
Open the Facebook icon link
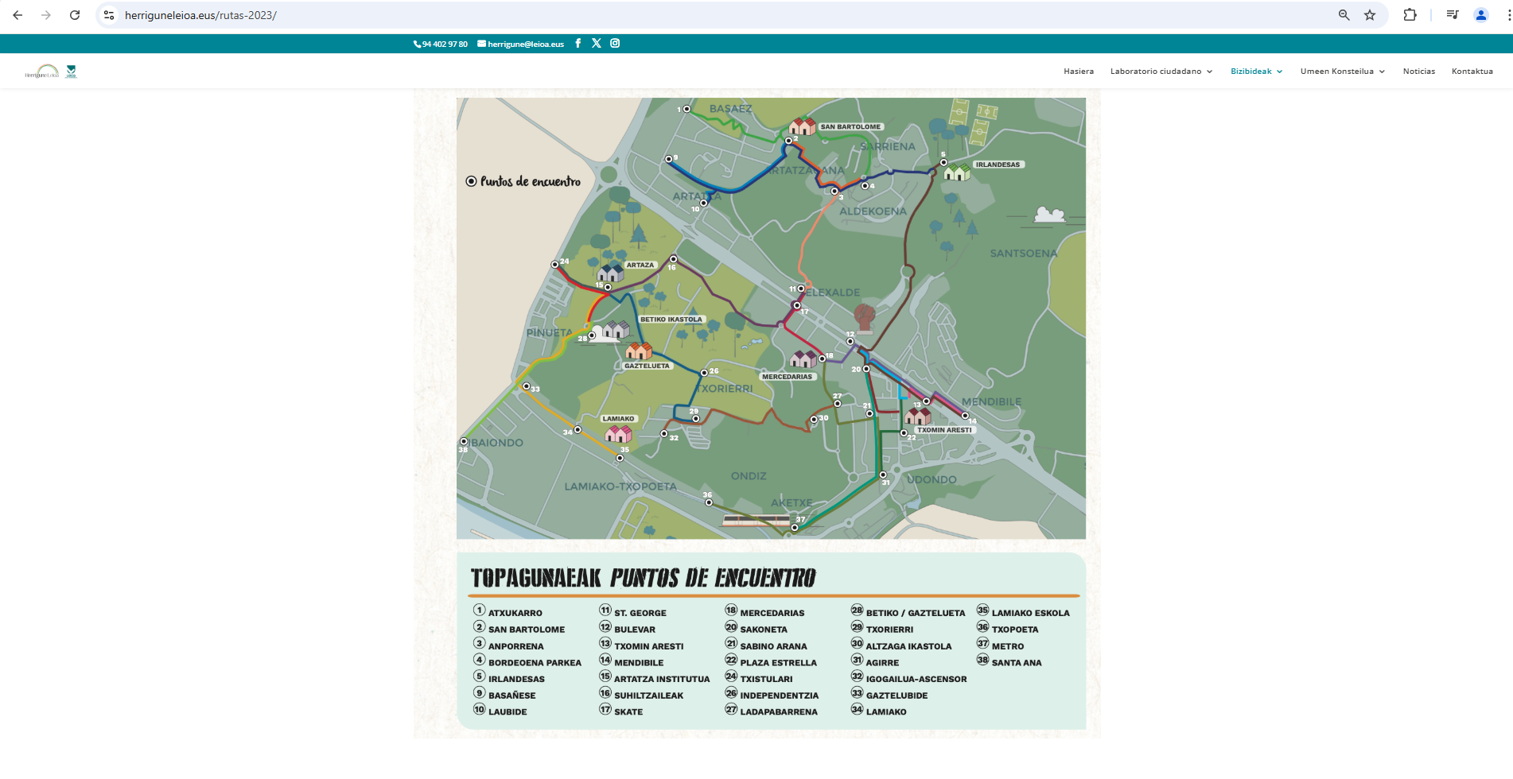pyautogui.click(x=578, y=44)
